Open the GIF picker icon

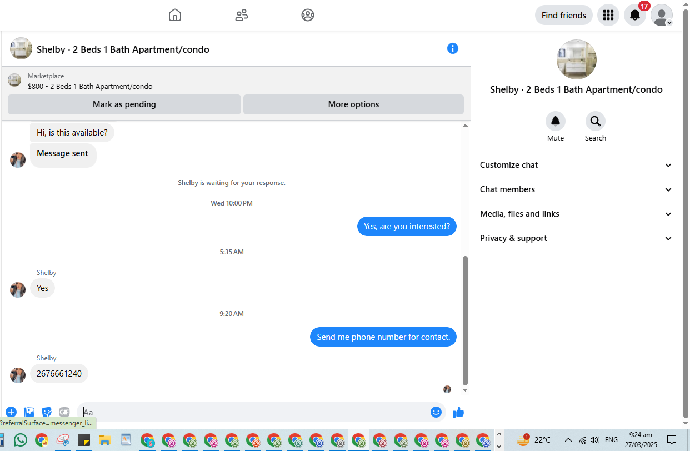[64, 412]
